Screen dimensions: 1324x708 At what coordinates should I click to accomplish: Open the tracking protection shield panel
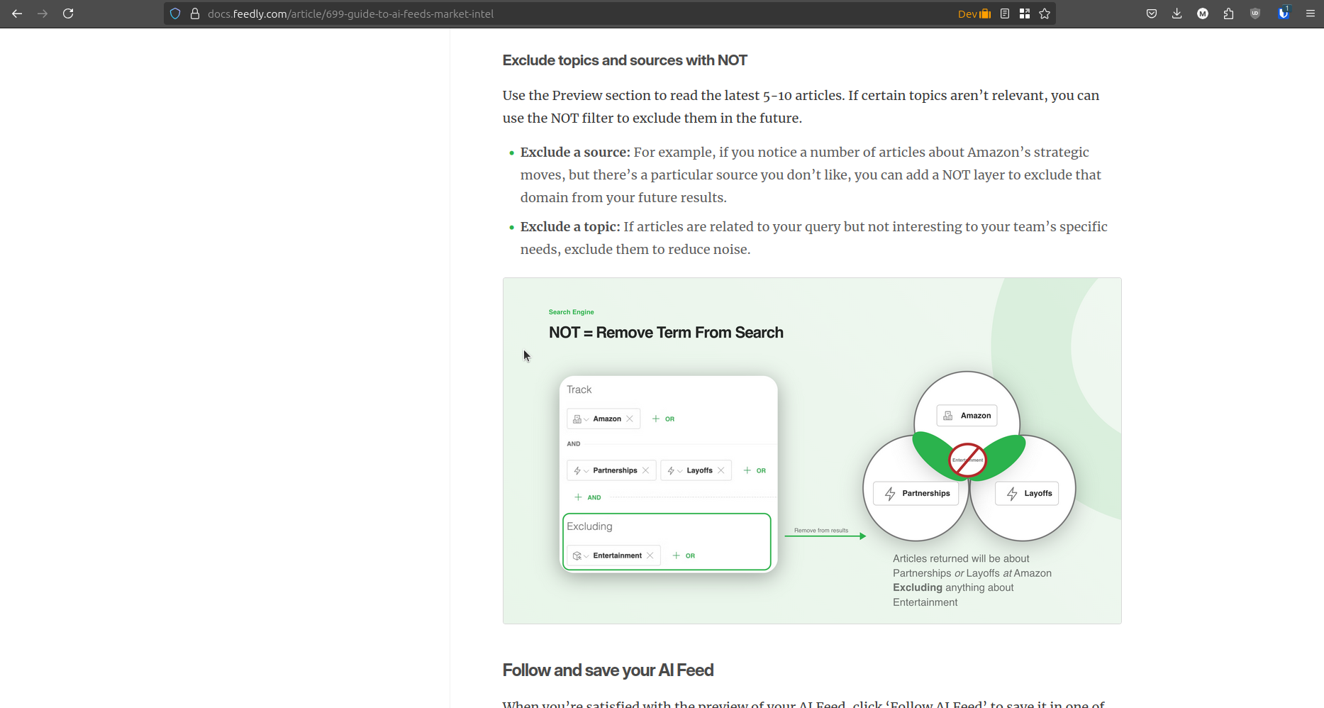point(175,13)
